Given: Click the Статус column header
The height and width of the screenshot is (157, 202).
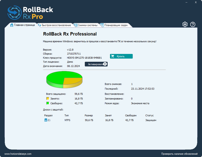Looking at the screenshot, I should pos(149,115).
